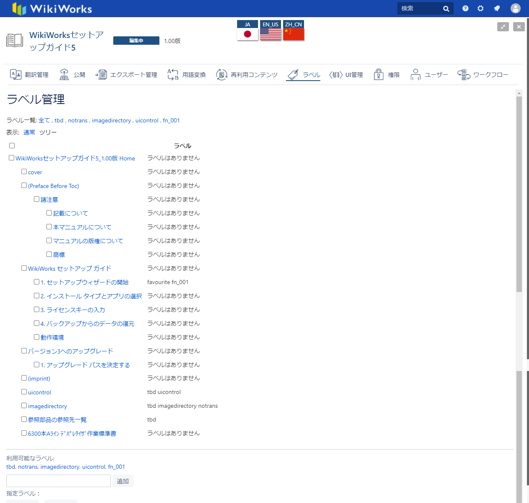Viewport: 529px width, 503px height.
Task: Select the ZH_CN Chinese flag
Action: pos(294,30)
